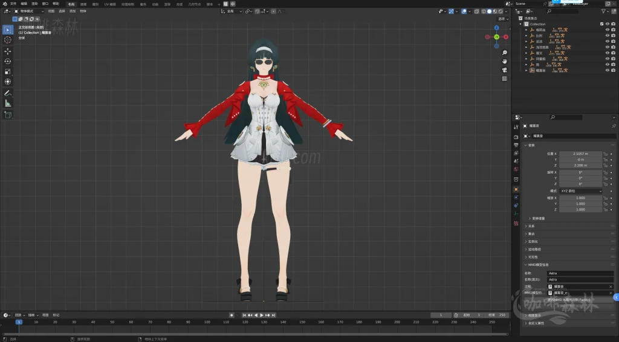Viewport: 619px width, 342px height.
Task: Click the viewport zoom magnifier icon
Action: [504, 52]
